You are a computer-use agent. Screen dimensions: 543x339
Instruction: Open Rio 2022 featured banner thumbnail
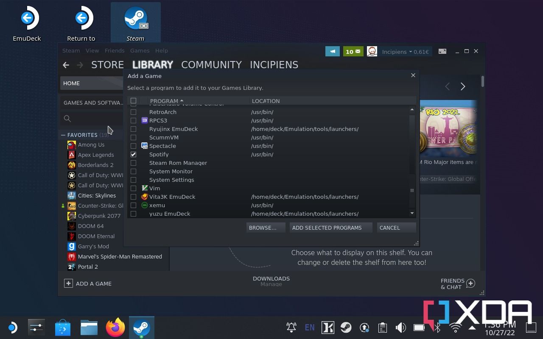click(x=448, y=129)
